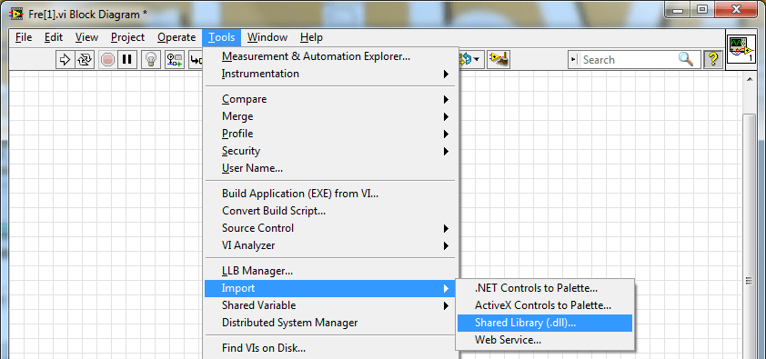Click the vertical scrollbar up arrow

click(750, 79)
